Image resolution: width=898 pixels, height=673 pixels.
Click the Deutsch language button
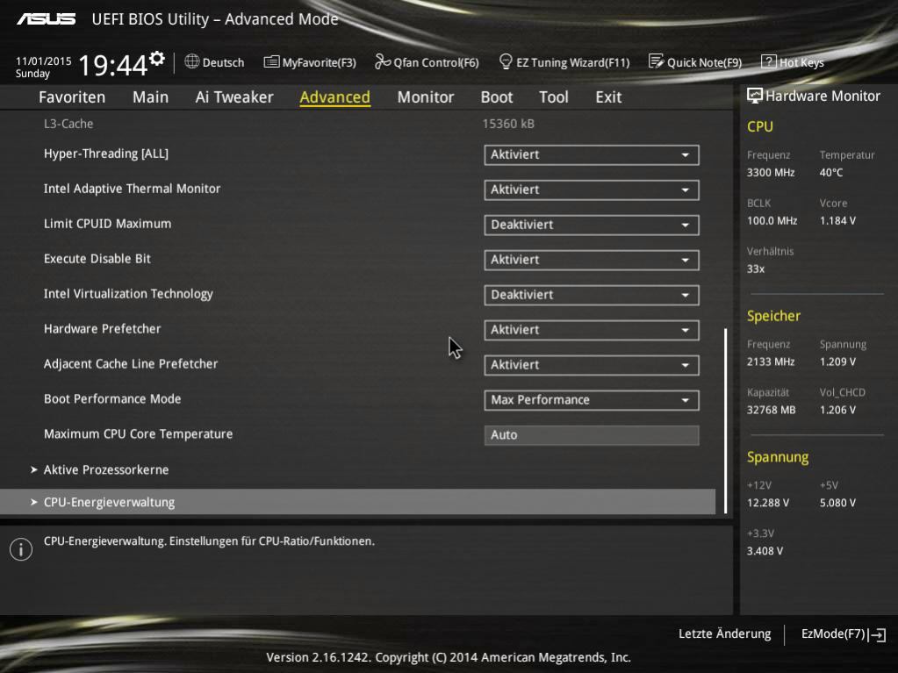coord(214,62)
